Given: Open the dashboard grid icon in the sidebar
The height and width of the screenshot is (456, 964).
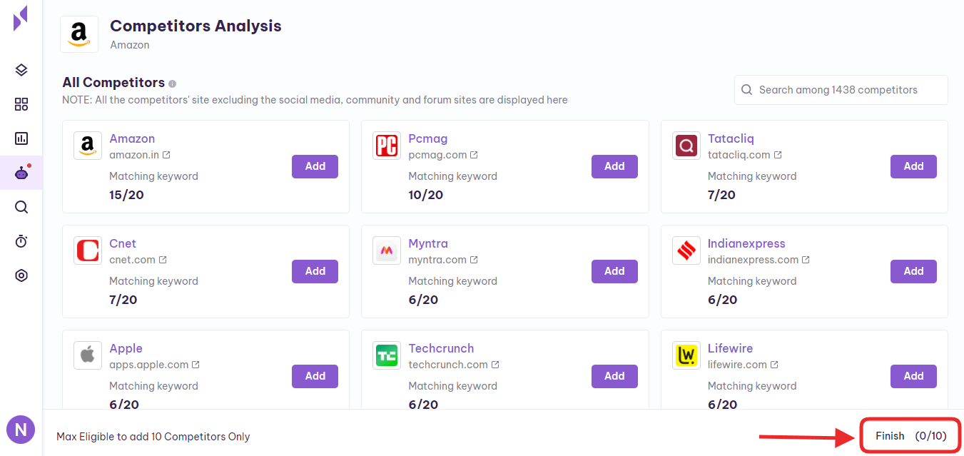Looking at the screenshot, I should 21,105.
